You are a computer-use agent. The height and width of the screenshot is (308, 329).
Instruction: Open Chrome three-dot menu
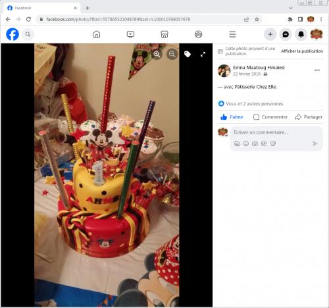pyautogui.click(x=321, y=19)
